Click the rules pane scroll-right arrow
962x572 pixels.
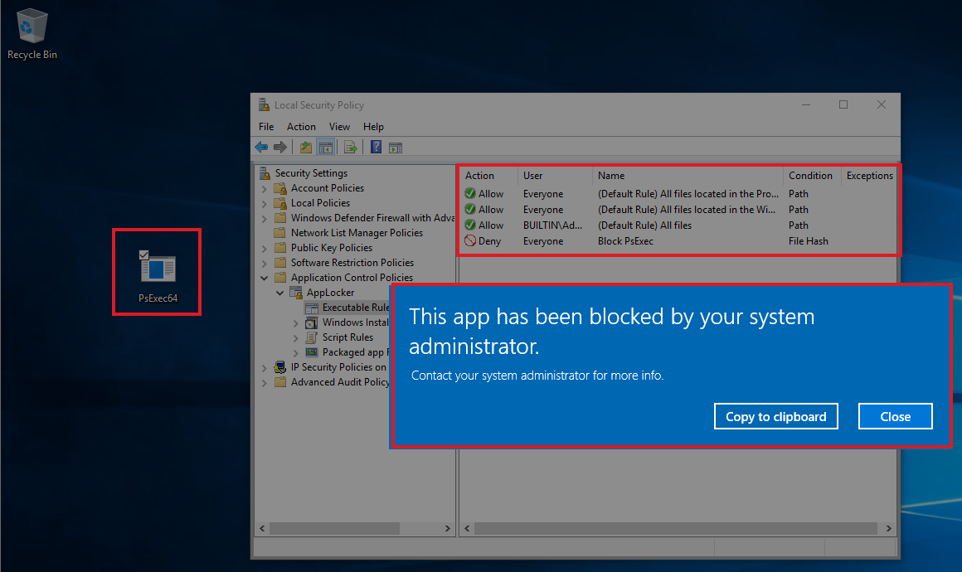(x=888, y=528)
